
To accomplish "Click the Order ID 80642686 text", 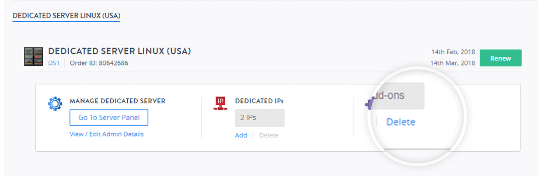I will click(x=99, y=63).
